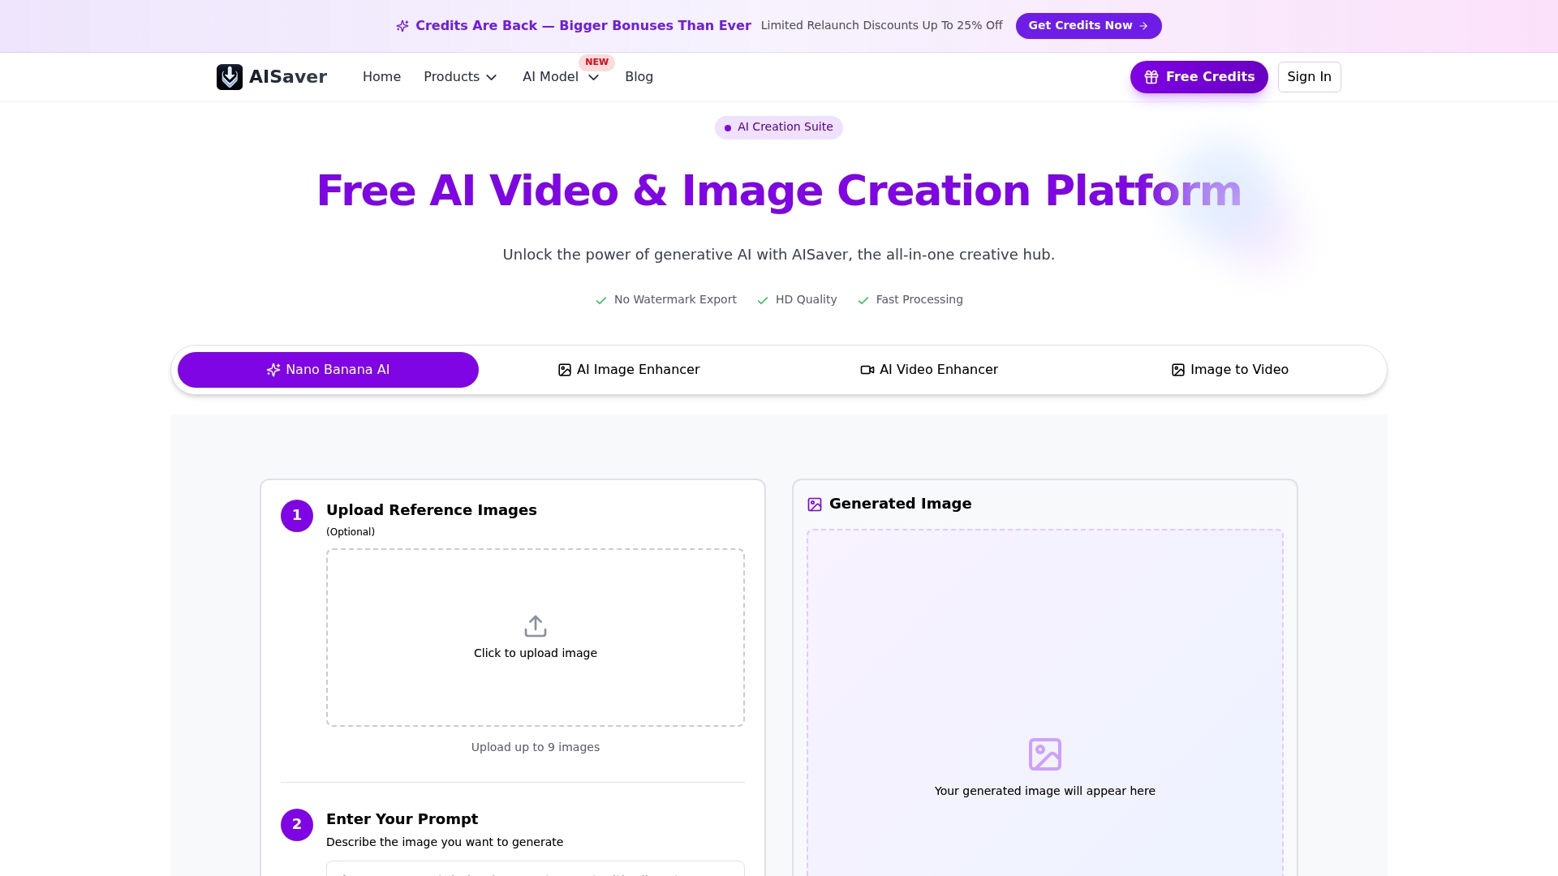Viewport: 1558px width, 876px height.
Task: Click the Image to Video picture icon
Action: (1178, 370)
